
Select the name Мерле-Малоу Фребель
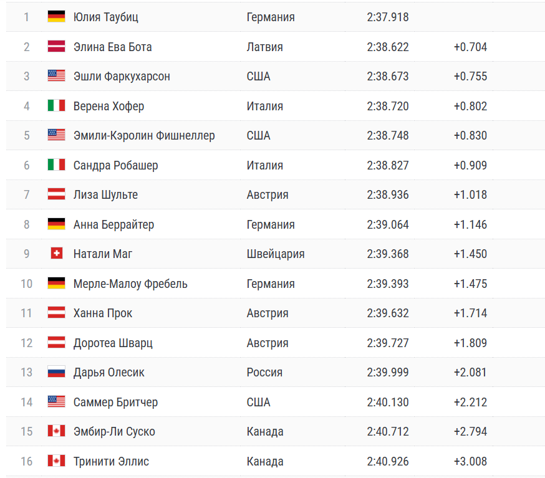(x=130, y=284)
